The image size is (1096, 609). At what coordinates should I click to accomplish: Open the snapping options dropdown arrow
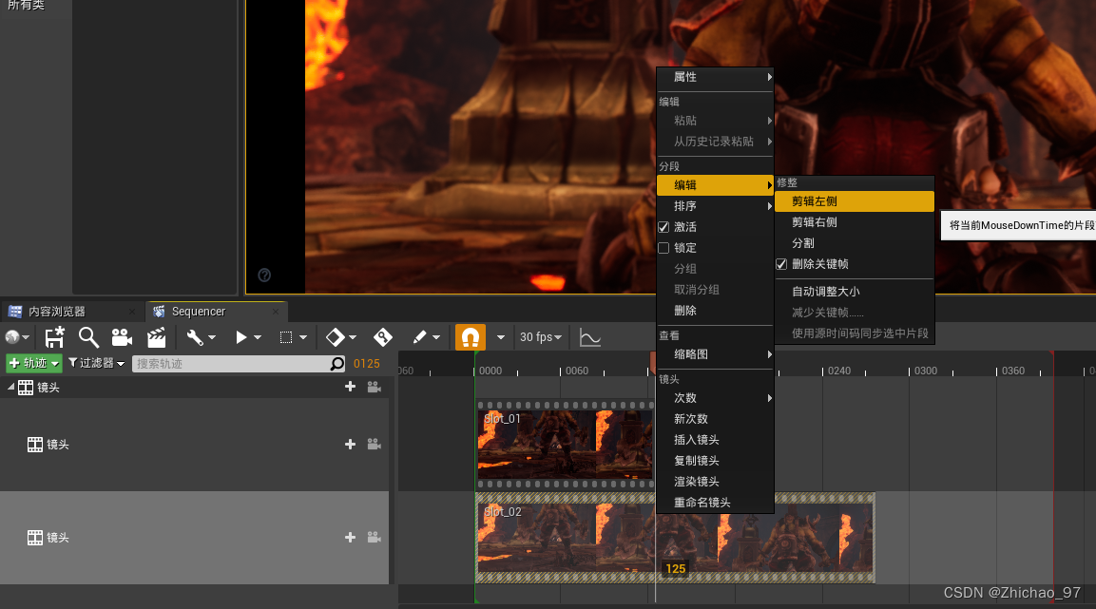point(500,337)
